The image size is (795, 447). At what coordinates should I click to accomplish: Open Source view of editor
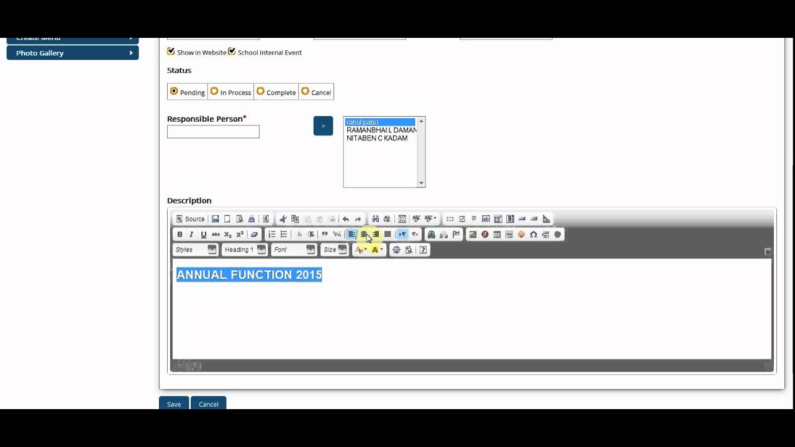pyautogui.click(x=190, y=219)
